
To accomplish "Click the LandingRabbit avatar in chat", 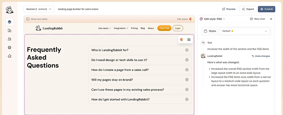I will [x=203, y=56].
